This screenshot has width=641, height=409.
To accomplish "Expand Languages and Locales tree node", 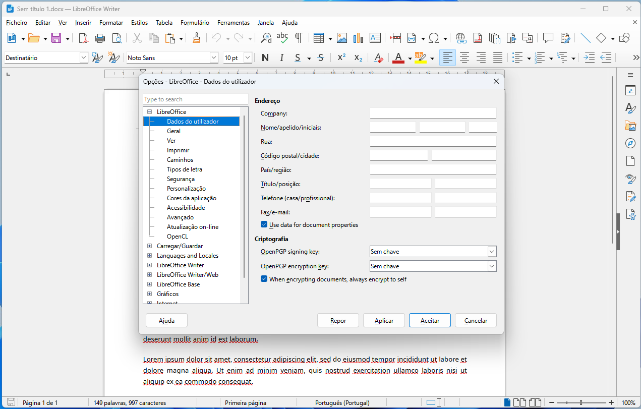I will [x=149, y=256].
